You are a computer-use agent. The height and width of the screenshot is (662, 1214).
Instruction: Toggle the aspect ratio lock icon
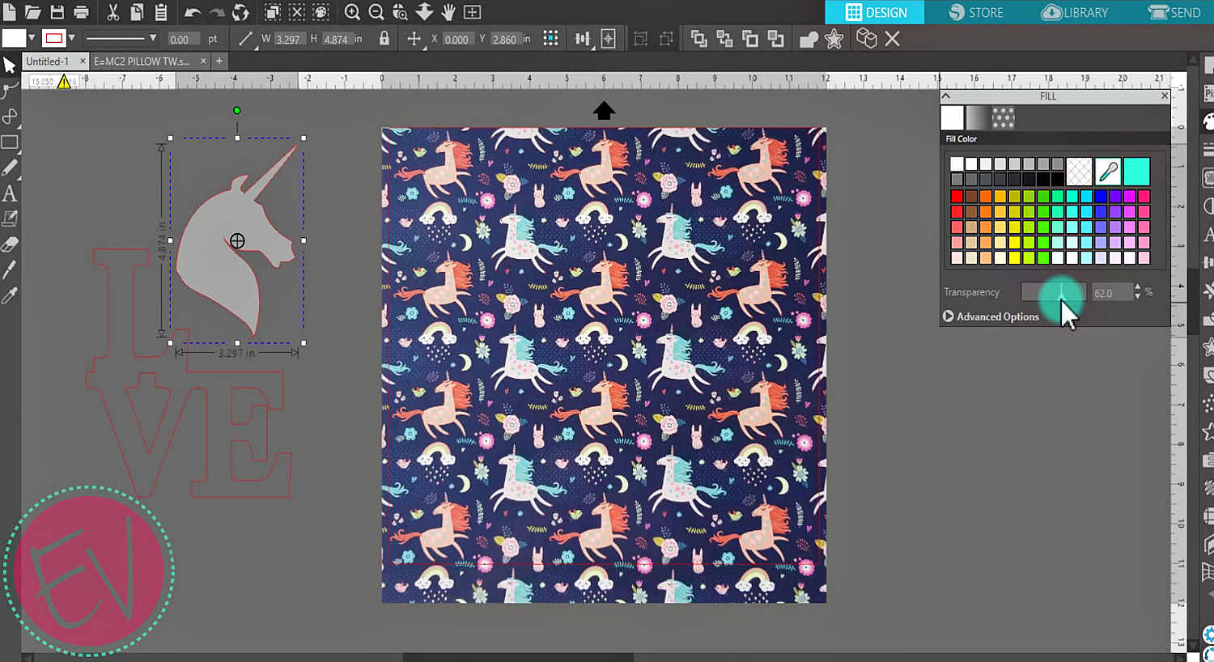pyautogui.click(x=384, y=39)
